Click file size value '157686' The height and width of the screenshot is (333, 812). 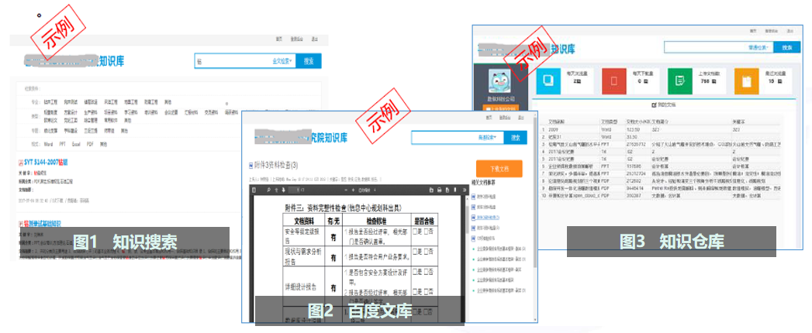click(x=634, y=167)
